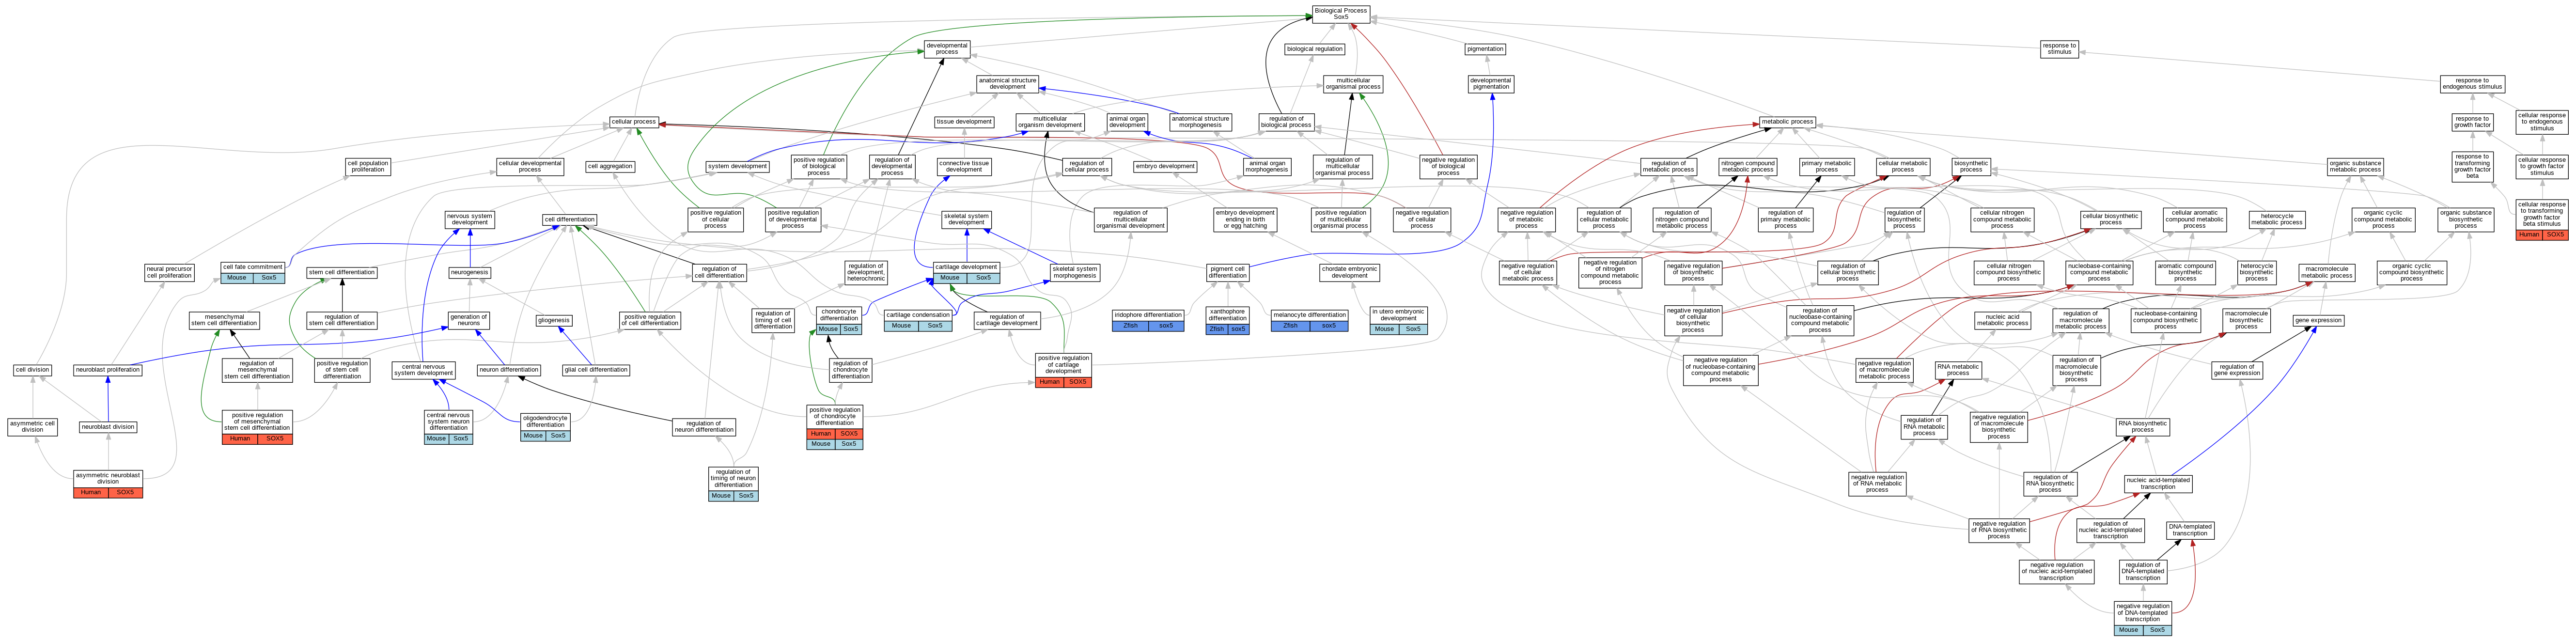Select 'Mouse' cell under cell fate commitment

(x=237, y=278)
